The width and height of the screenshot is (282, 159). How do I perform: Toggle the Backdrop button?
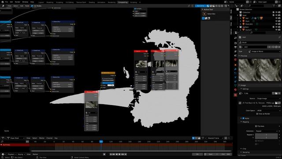[201, 6]
